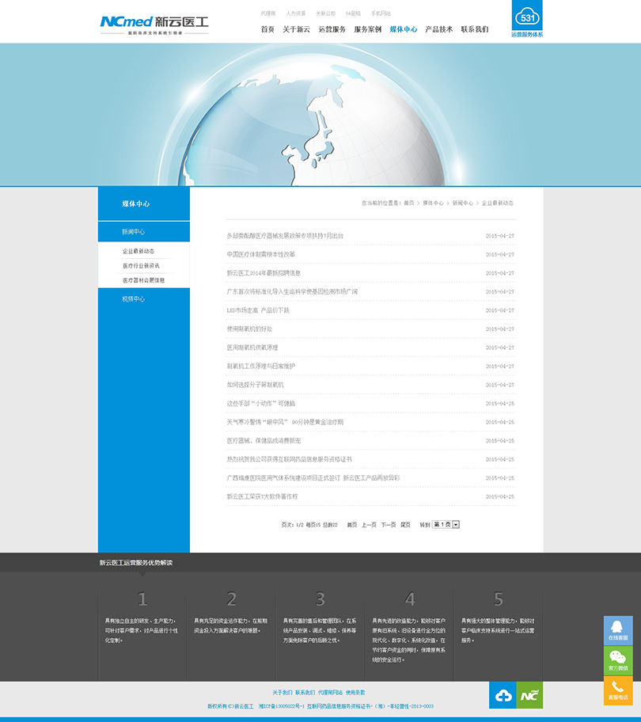
Task: Open the 运营服务 navigation menu
Action: point(332,29)
